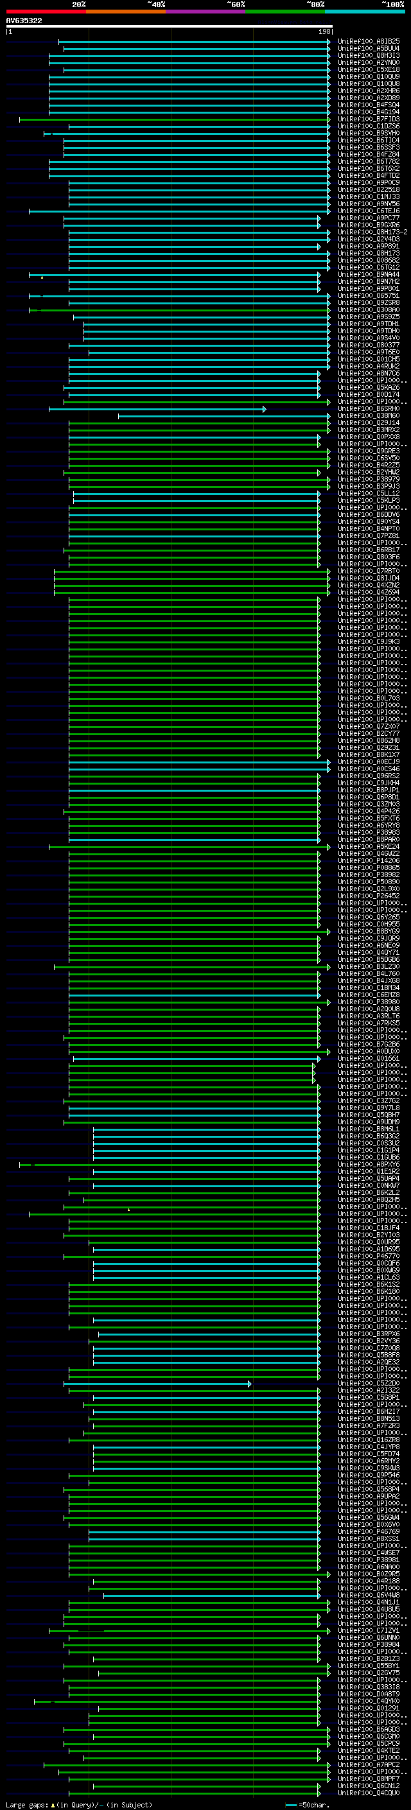Open hit UniRef100_Q8H173-2
The image size is (411, 1810).
372,232
